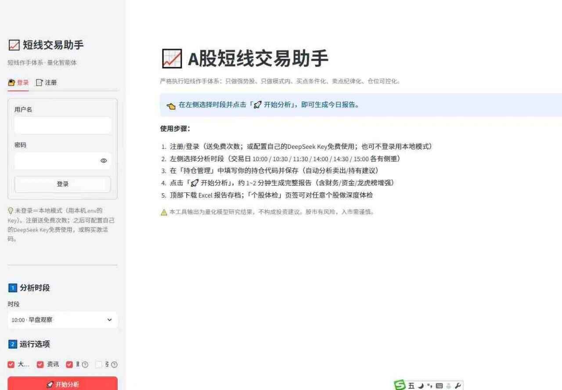Click the 分析时段 section heading
This screenshot has width=562, height=390.
click(29, 288)
